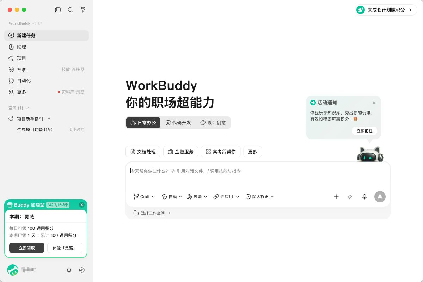
Task: Click the 金融服务 shortcut button
Action: click(x=181, y=152)
